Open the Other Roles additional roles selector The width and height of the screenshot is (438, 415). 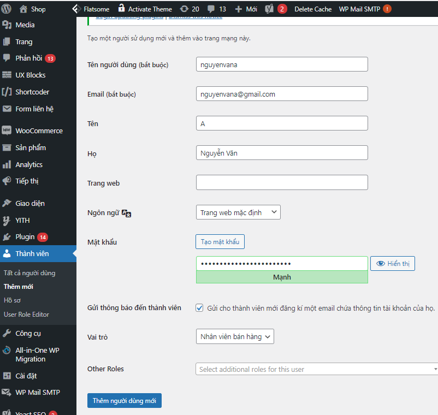(x=317, y=369)
